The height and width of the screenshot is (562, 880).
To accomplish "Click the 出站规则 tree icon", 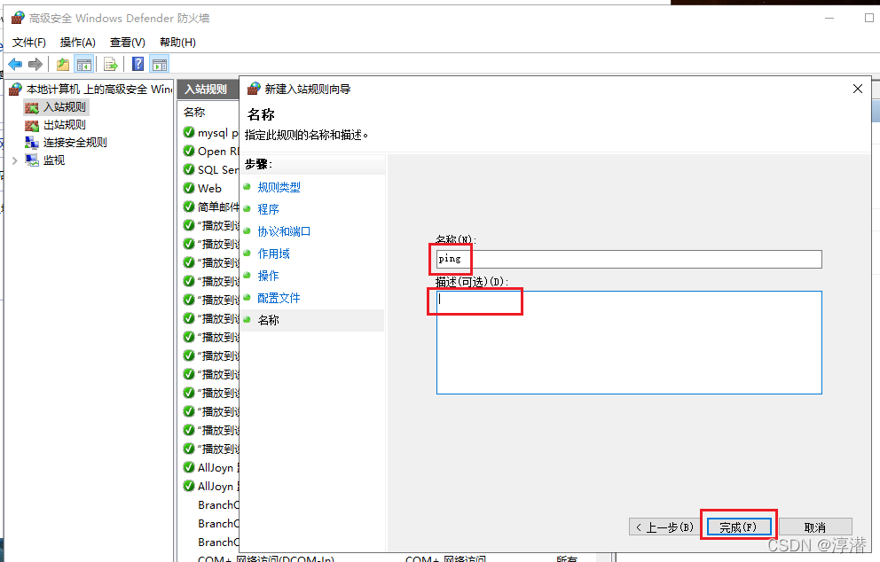I will coord(32,126).
